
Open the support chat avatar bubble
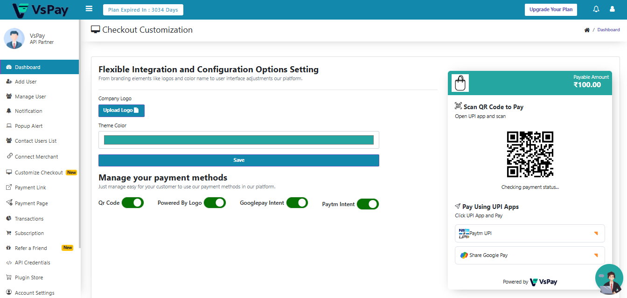tap(609, 279)
